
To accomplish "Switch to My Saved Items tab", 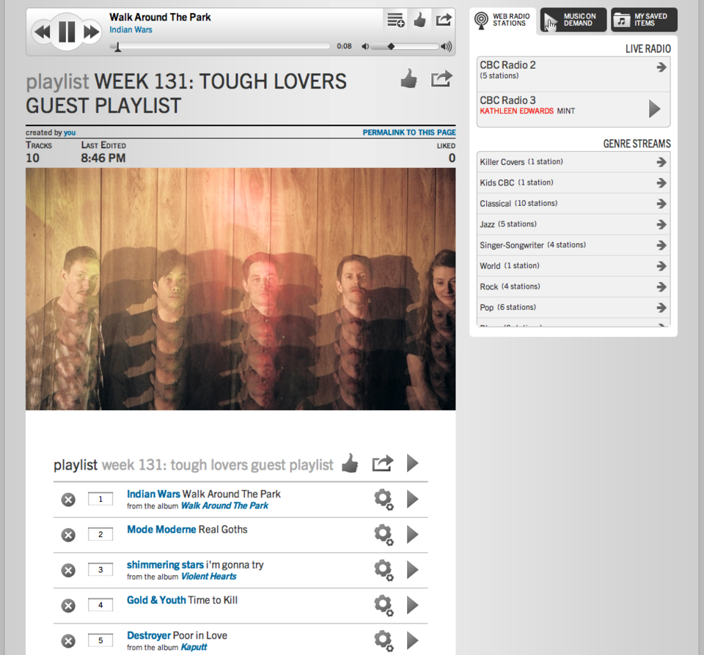I will [x=644, y=20].
